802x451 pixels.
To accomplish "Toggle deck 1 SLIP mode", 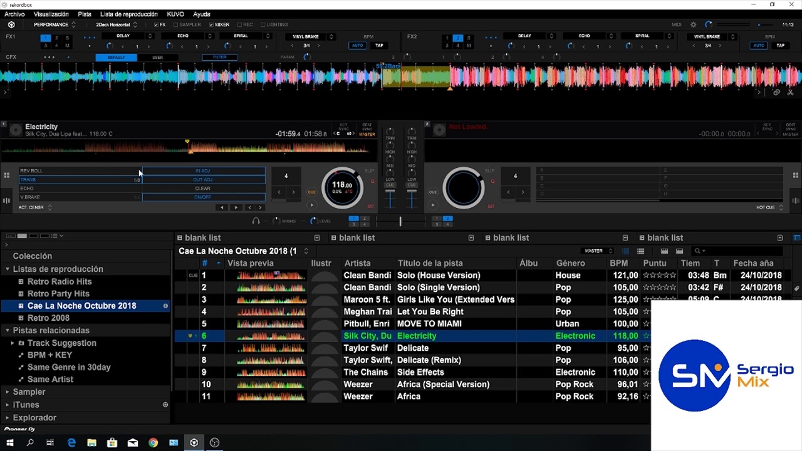I will coord(369,170).
